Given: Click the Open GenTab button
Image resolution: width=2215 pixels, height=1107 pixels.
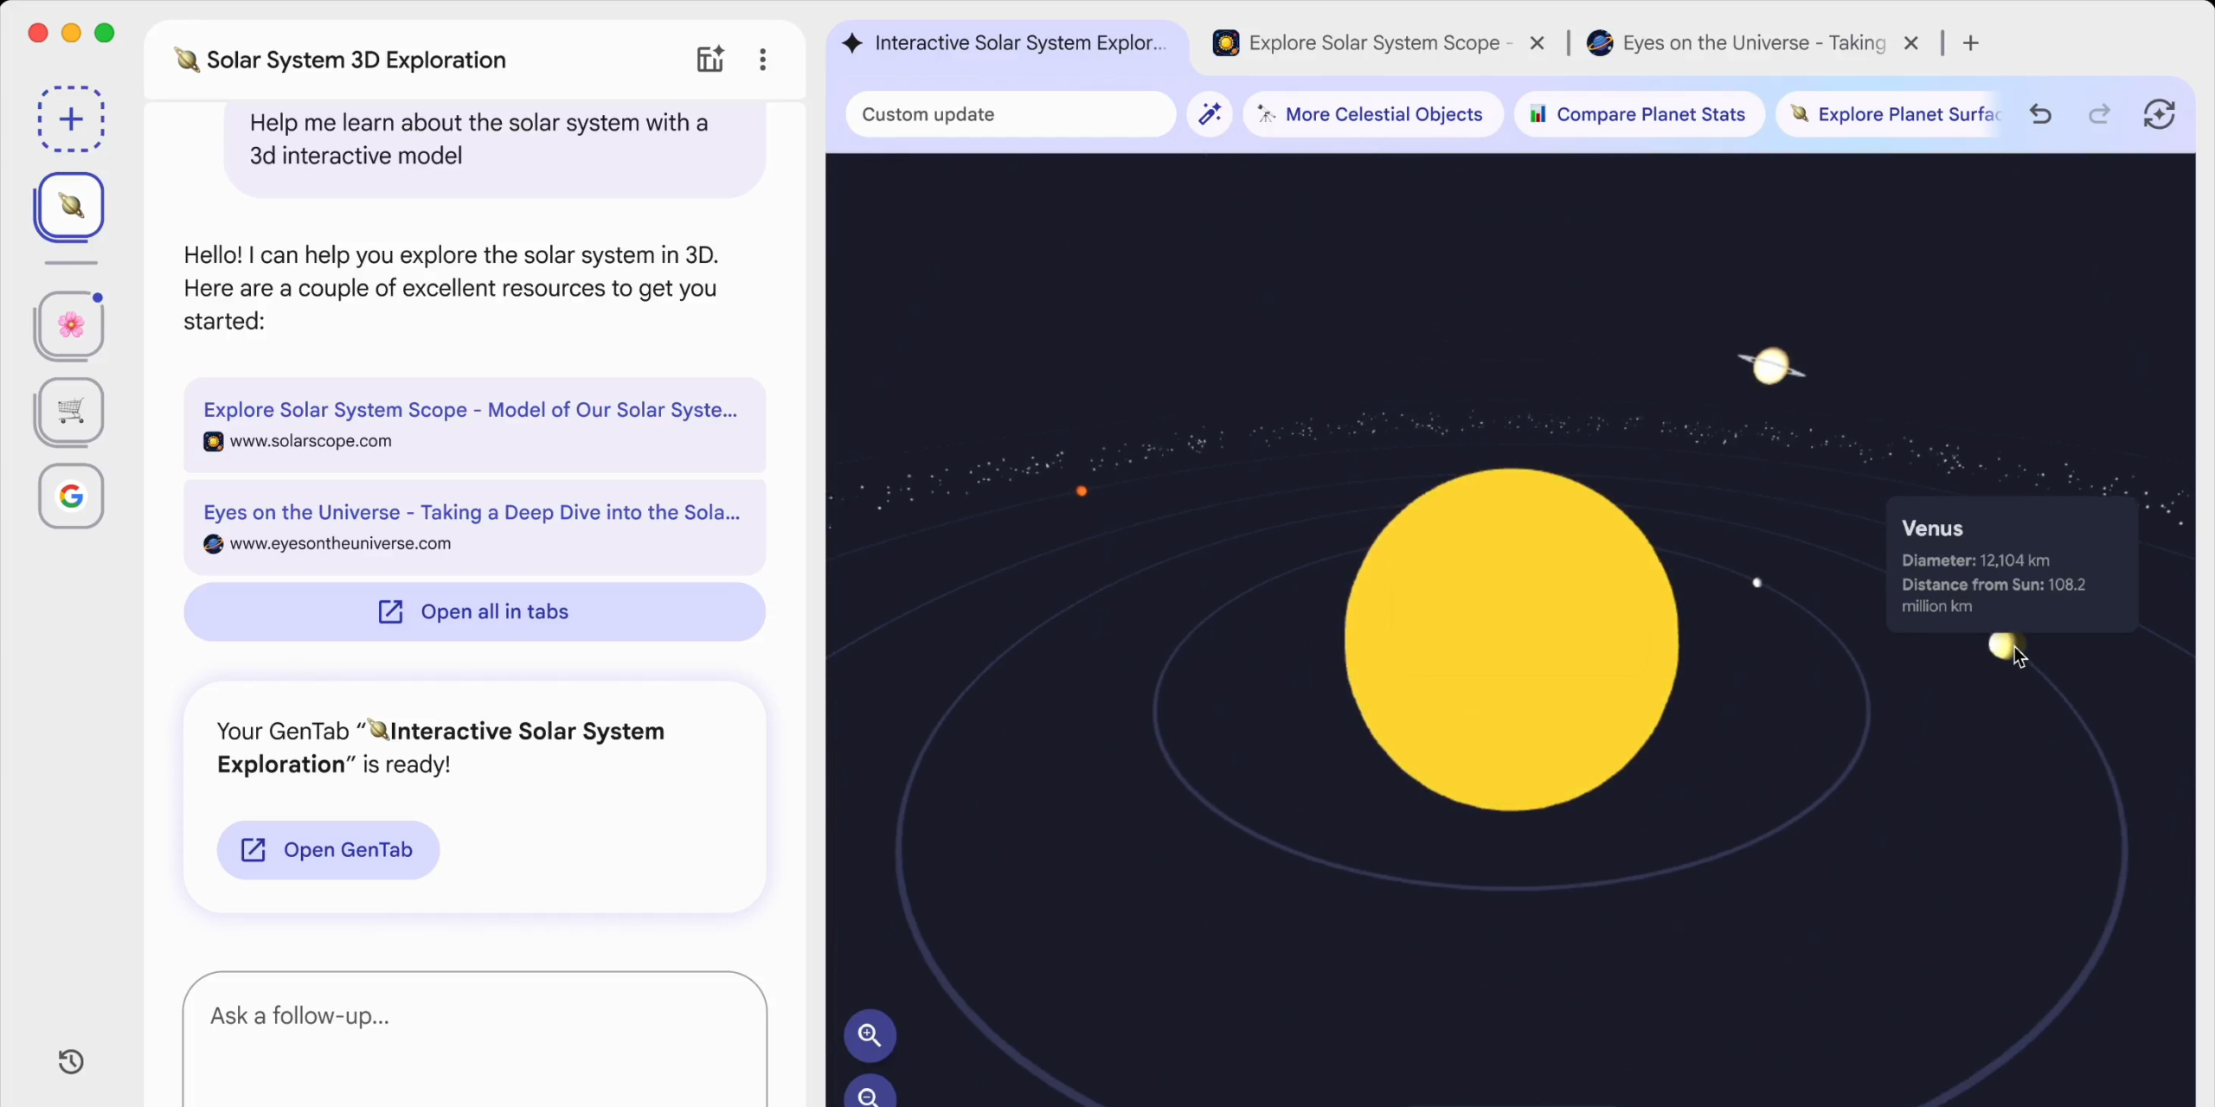Looking at the screenshot, I should 328,850.
